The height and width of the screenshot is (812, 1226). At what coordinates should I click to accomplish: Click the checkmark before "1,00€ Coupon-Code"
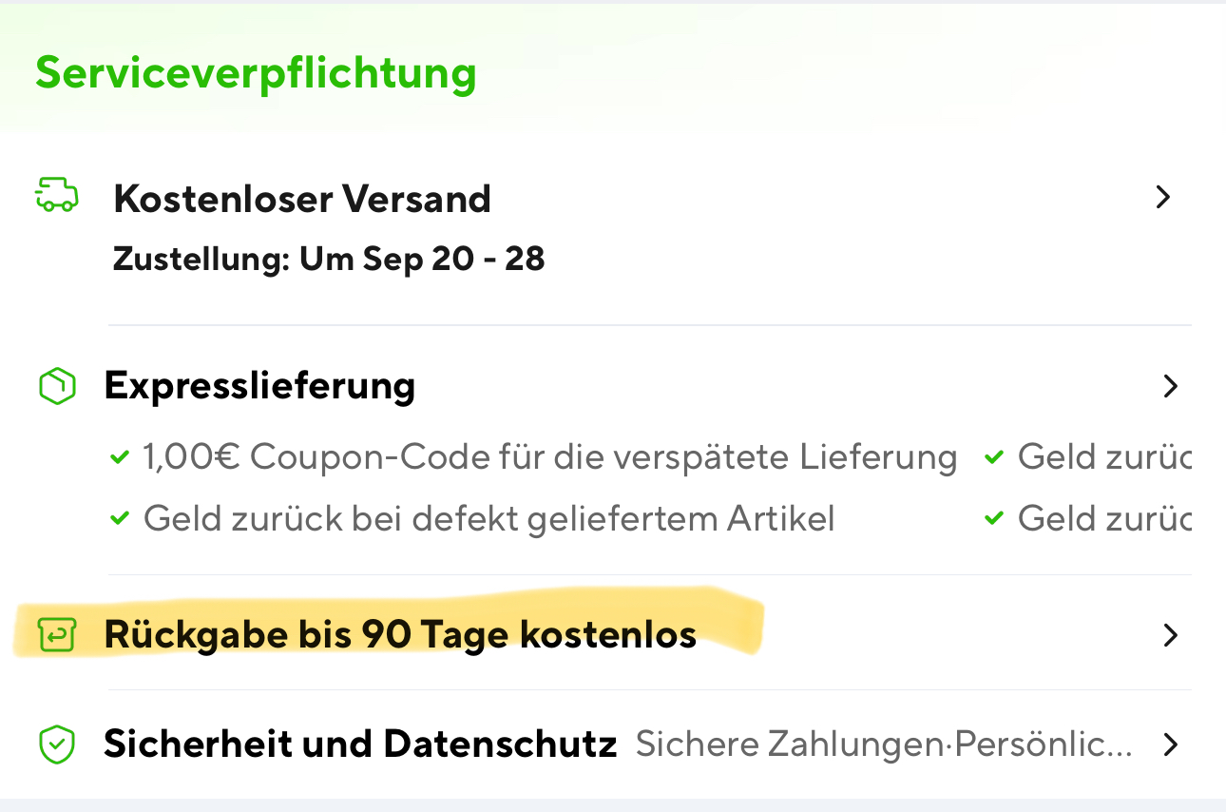click(x=119, y=458)
